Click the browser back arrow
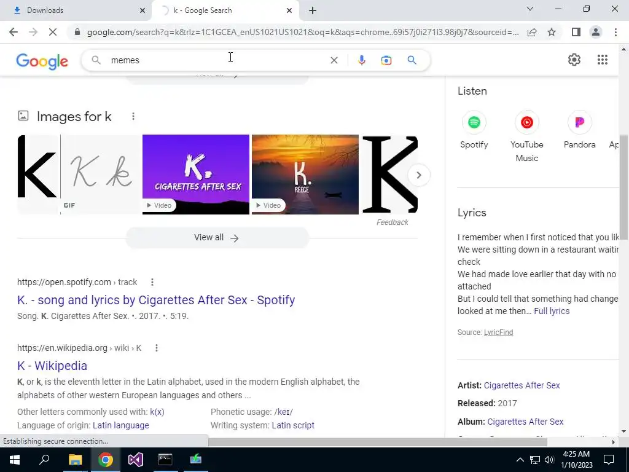Viewport: 629px width, 472px height. pyautogui.click(x=14, y=32)
